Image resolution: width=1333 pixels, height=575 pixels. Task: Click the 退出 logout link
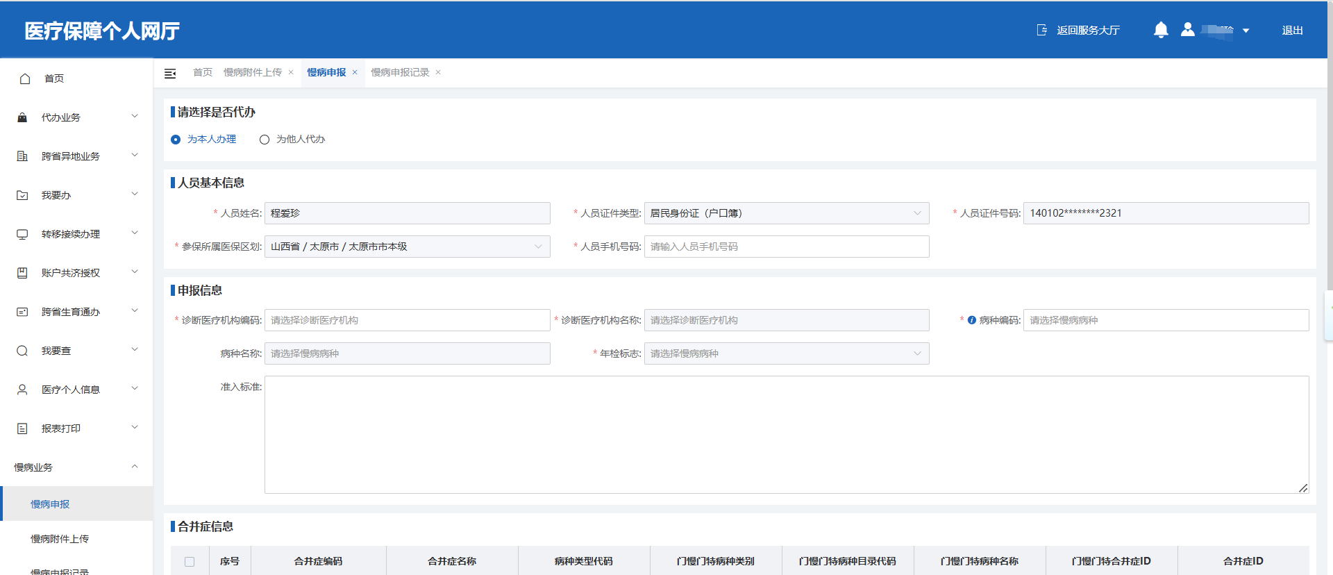1292,30
